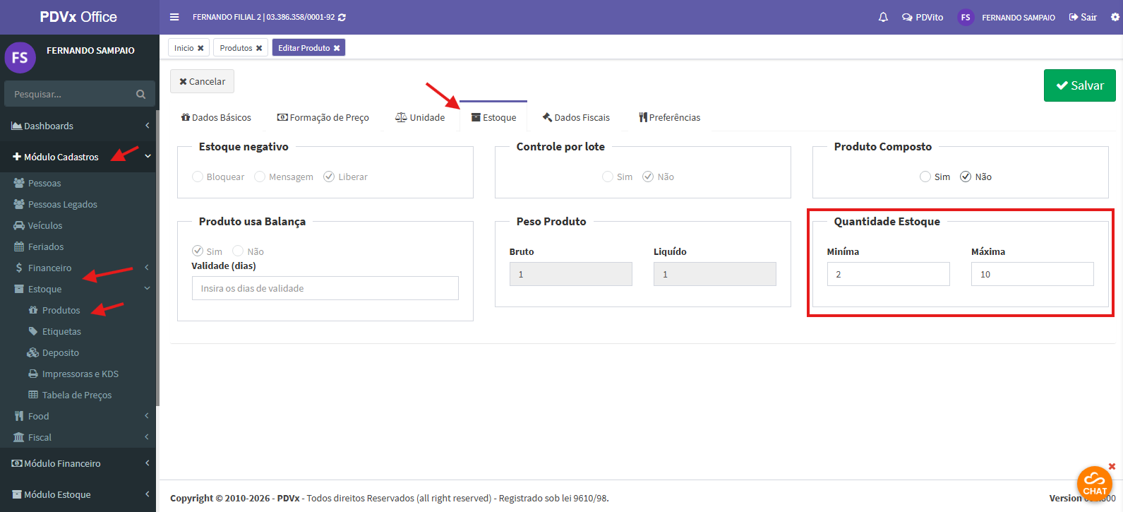Screen dimensions: 1123x512
Task: Open the settings gear icon
Action: [x=1115, y=17]
